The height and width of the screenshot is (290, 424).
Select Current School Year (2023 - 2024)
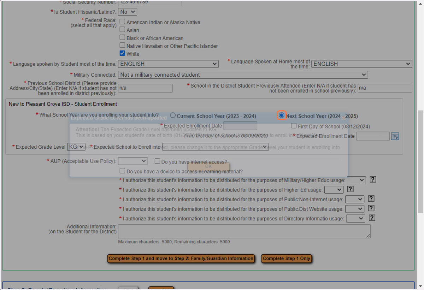click(173, 116)
